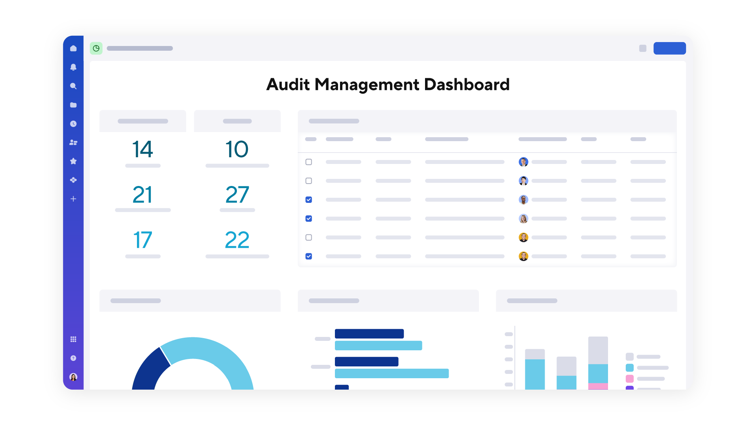This screenshot has width=756, height=425.
Task: Expand the sidebar with the plus icon
Action: 73,199
